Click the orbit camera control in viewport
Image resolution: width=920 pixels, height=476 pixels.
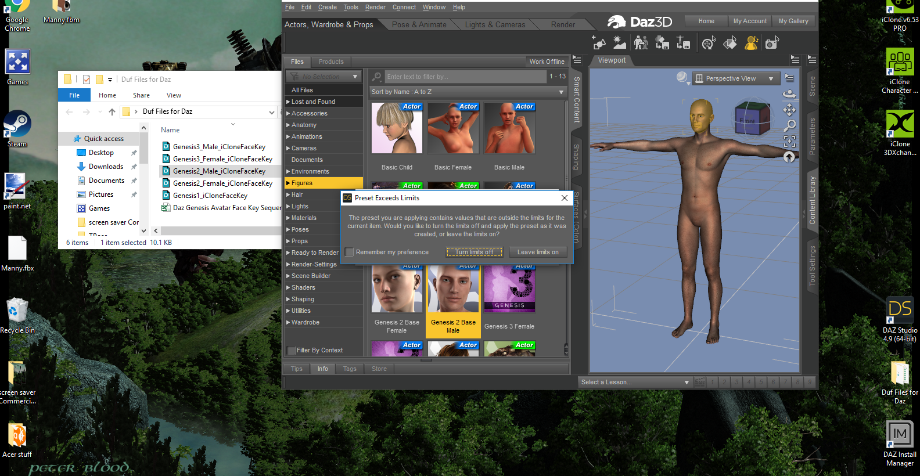click(x=789, y=93)
